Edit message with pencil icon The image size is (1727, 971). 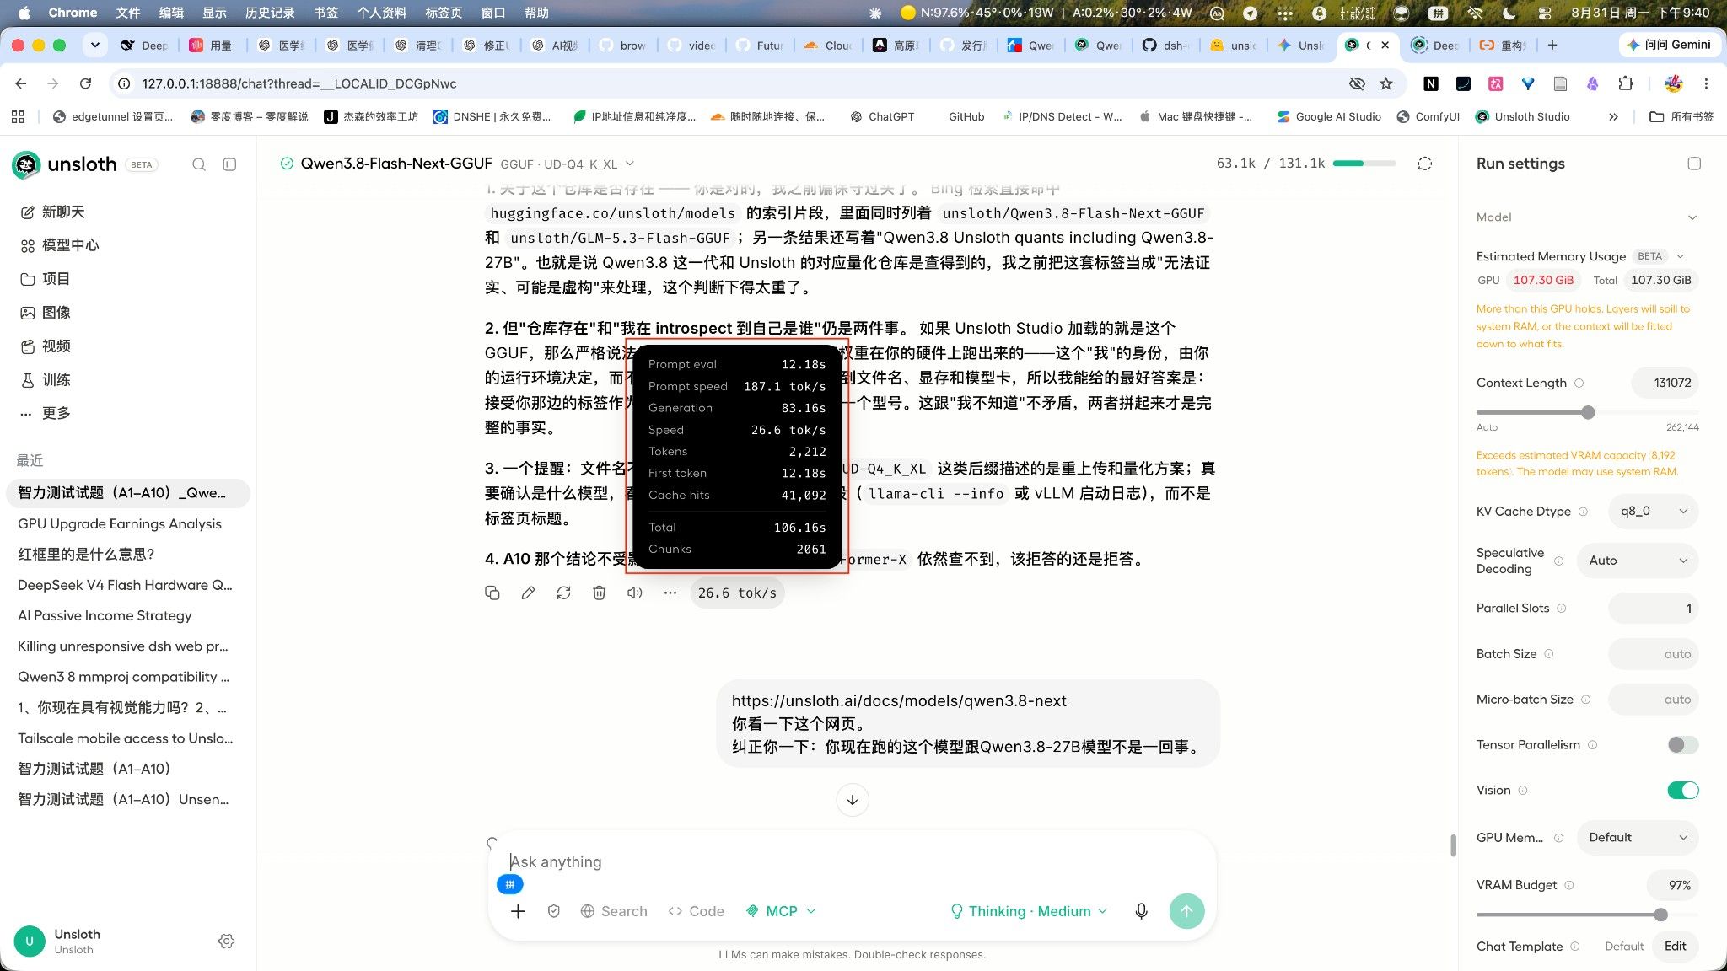pyautogui.click(x=528, y=593)
